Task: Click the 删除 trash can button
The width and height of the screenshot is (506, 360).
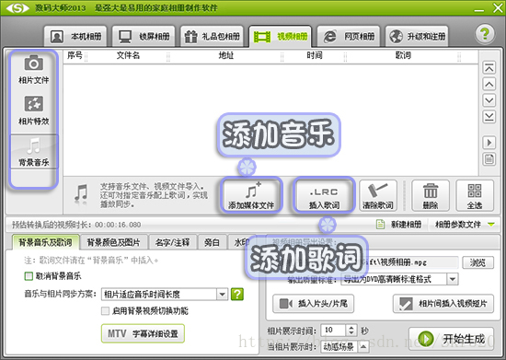Action: (x=431, y=195)
